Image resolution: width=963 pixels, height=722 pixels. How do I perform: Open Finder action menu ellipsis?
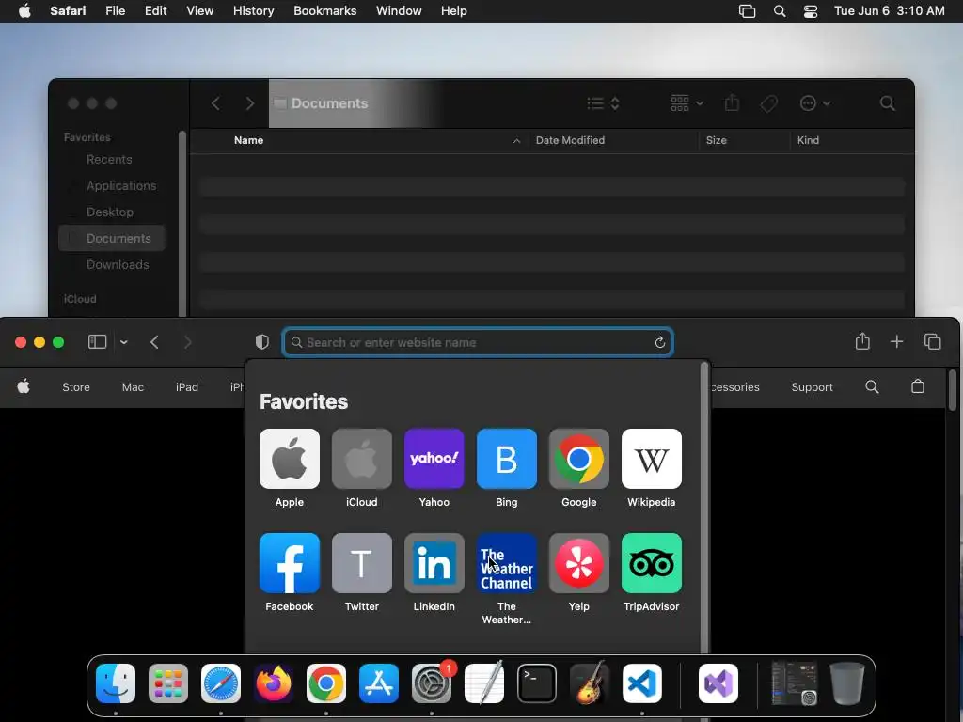[x=815, y=103]
